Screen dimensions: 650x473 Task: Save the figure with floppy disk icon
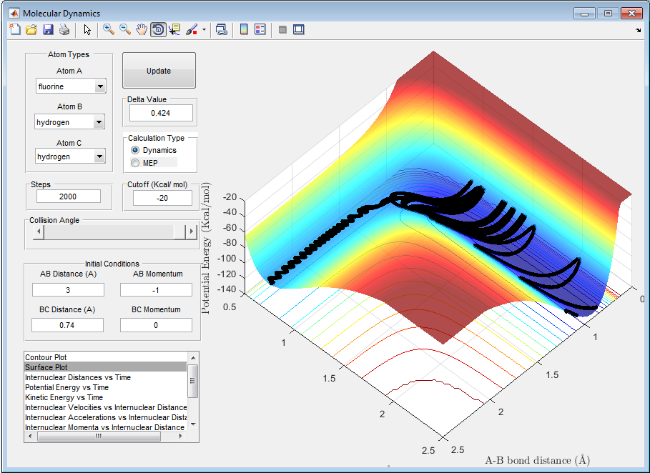[x=48, y=29]
